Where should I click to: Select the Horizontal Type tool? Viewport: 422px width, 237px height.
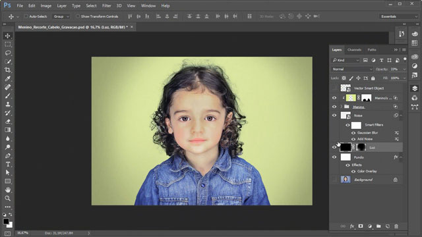tap(7, 164)
